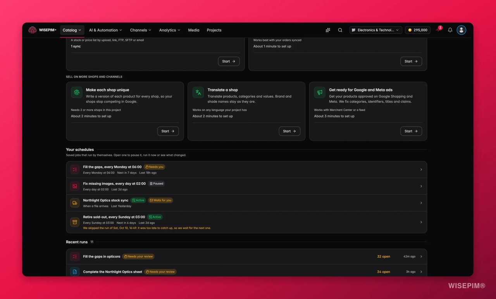Click the Active badge on Retire sold-out

coord(155,217)
